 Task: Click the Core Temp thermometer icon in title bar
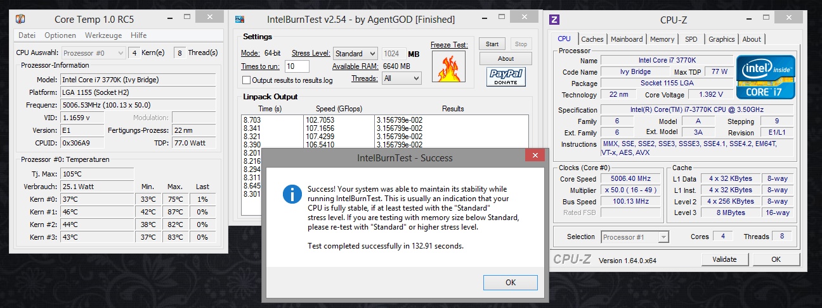(21, 20)
